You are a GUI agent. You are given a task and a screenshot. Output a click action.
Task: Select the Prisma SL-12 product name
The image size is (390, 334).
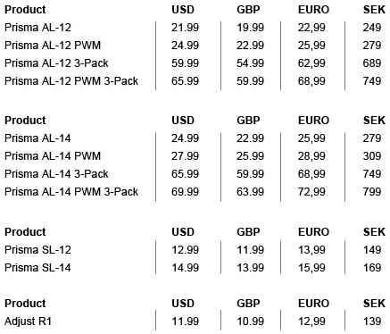tap(37, 250)
